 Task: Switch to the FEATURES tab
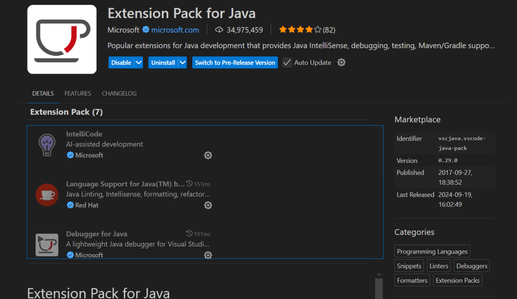point(78,93)
